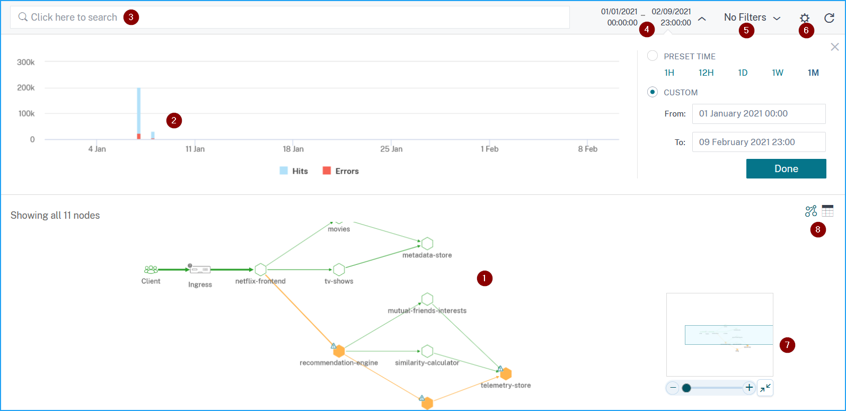Switch to table view icon

pos(827,211)
